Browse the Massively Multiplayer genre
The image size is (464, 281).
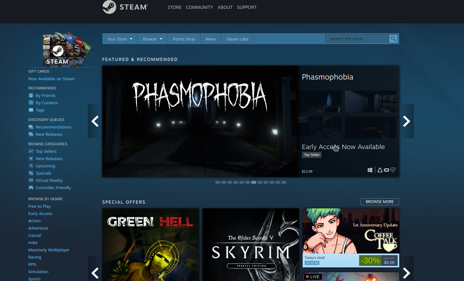49,250
